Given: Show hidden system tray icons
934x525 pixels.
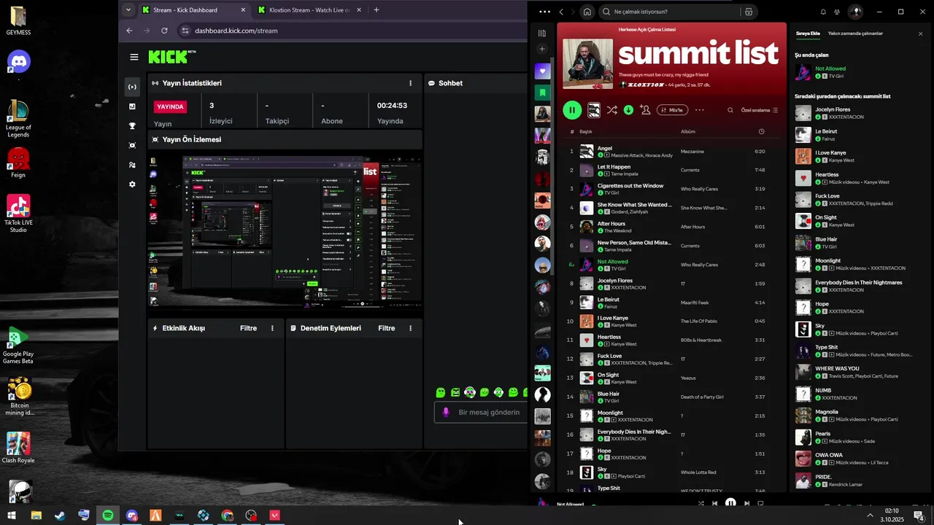Looking at the screenshot, I should pos(870,516).
